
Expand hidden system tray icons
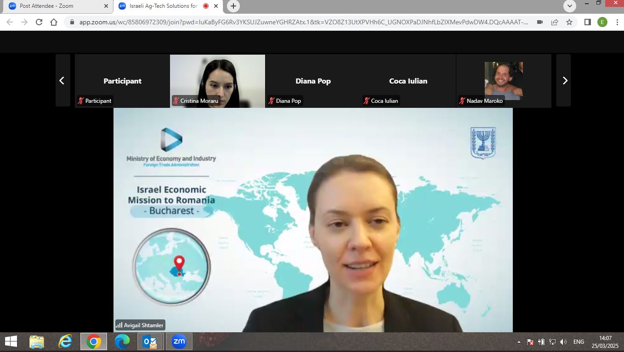519,342
